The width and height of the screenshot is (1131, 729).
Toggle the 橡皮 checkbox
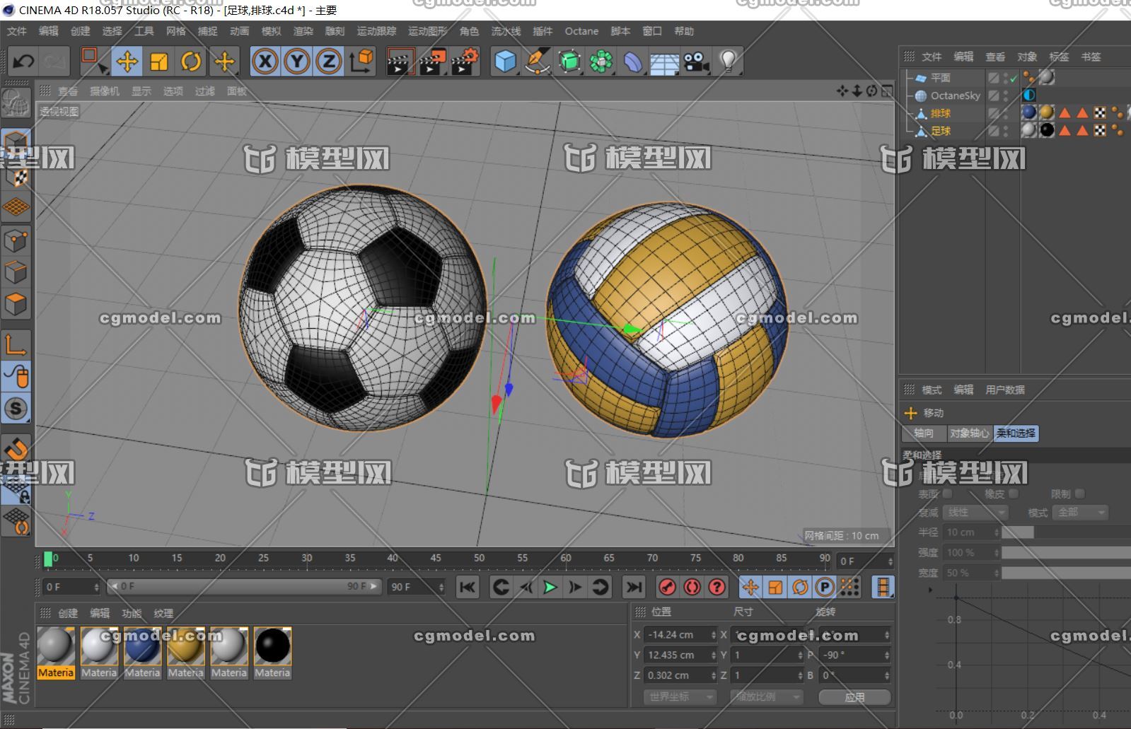[1014, 494]
